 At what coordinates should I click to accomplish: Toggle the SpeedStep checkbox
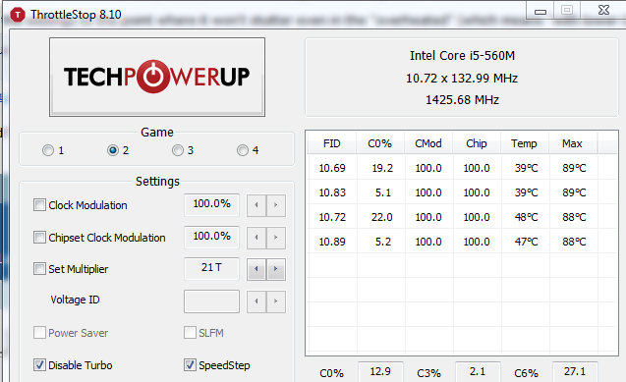click(190, 365)
